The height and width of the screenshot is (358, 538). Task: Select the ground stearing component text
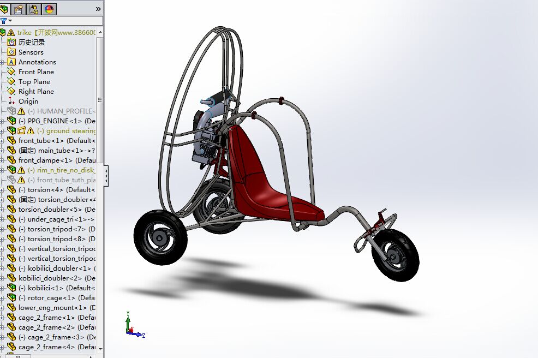point(66,131)
